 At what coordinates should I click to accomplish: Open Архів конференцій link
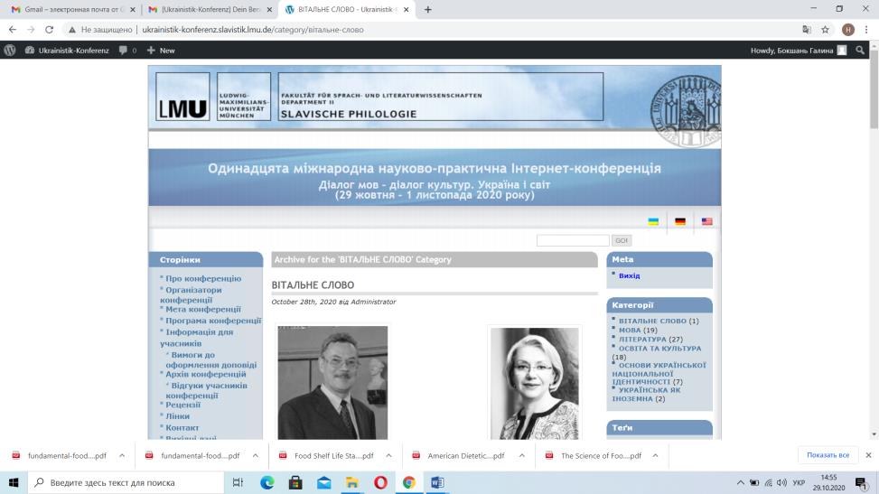pyautogui.click(x=206, y=374)
